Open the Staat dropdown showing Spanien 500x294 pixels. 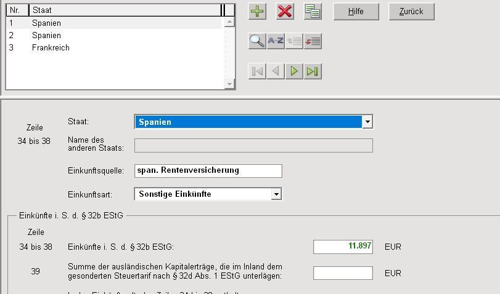point(367,122)
